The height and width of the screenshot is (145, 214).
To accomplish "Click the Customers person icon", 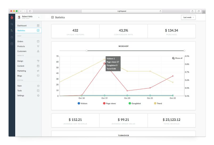I will pos(38,51).
